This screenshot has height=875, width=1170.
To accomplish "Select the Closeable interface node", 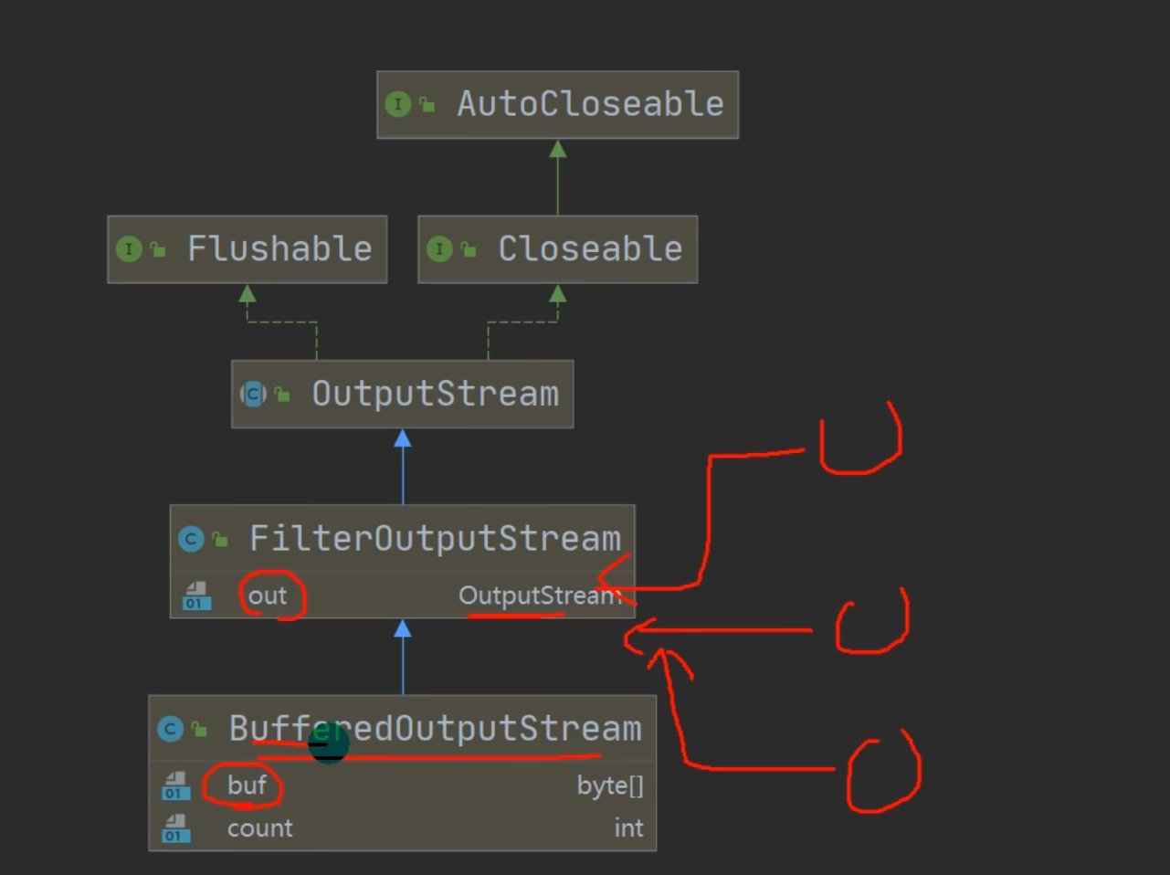I will (x=590, y=249).
